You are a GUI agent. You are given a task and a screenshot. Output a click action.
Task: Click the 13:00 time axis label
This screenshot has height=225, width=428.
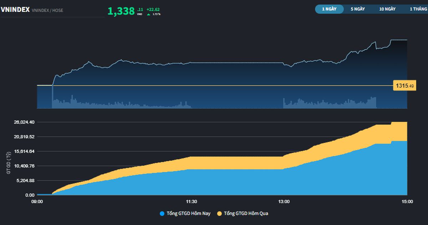click(284, 201)
